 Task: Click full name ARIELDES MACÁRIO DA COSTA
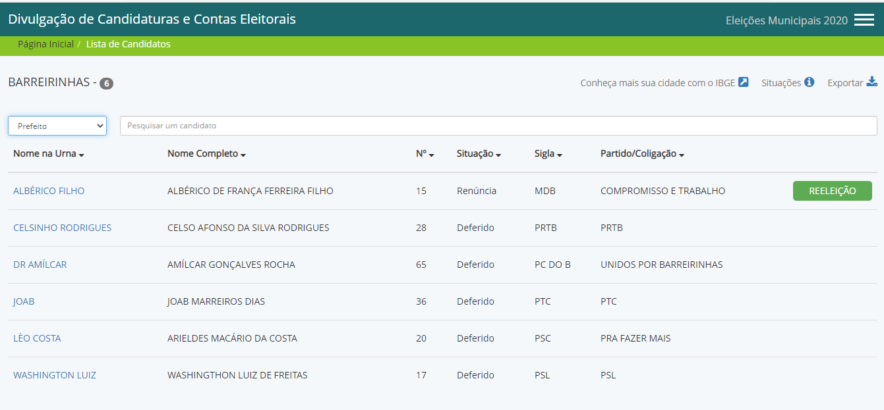click(x=232, y=338)
